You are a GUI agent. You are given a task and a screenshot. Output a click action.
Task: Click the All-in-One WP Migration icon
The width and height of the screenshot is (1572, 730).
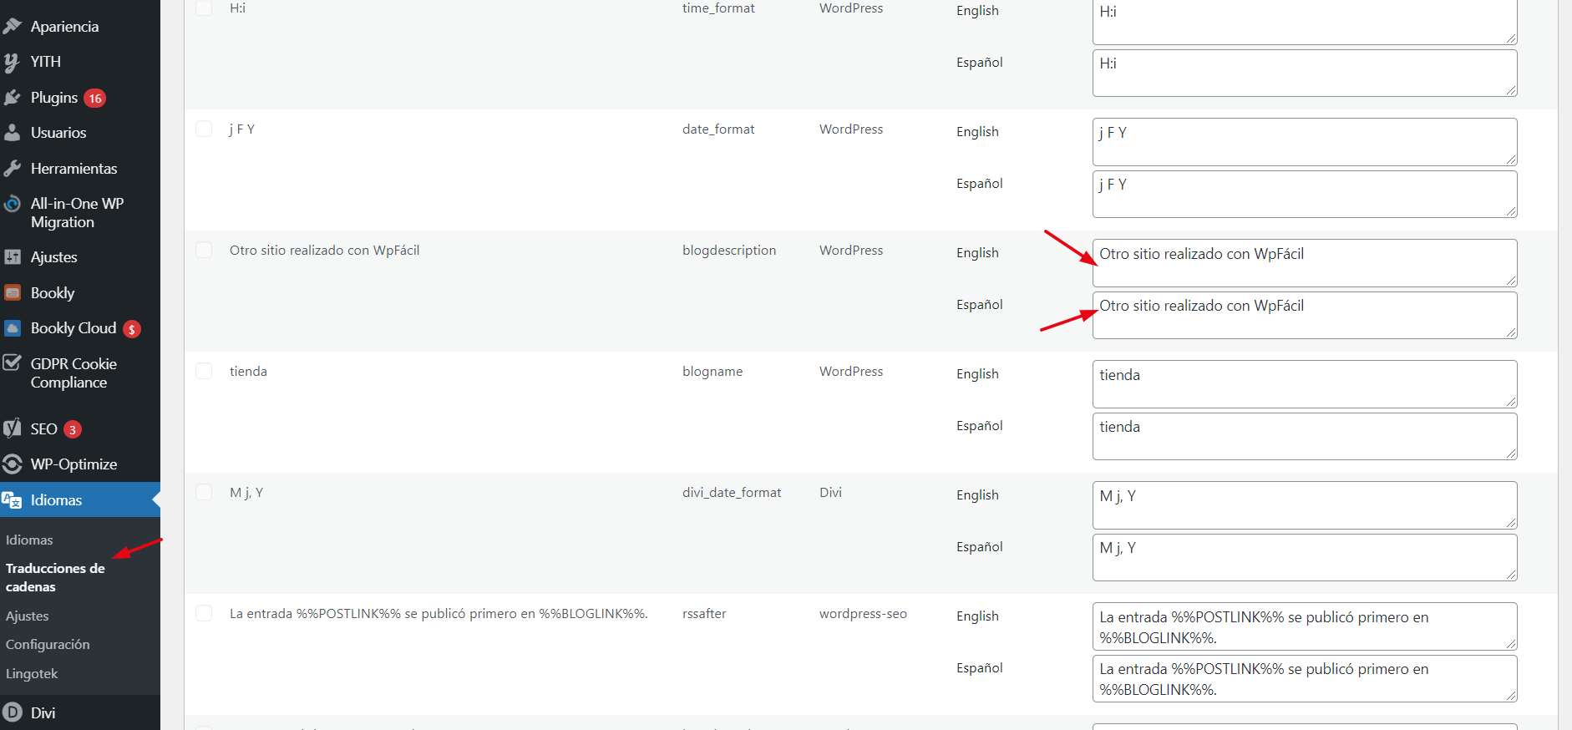click(13, 204)
